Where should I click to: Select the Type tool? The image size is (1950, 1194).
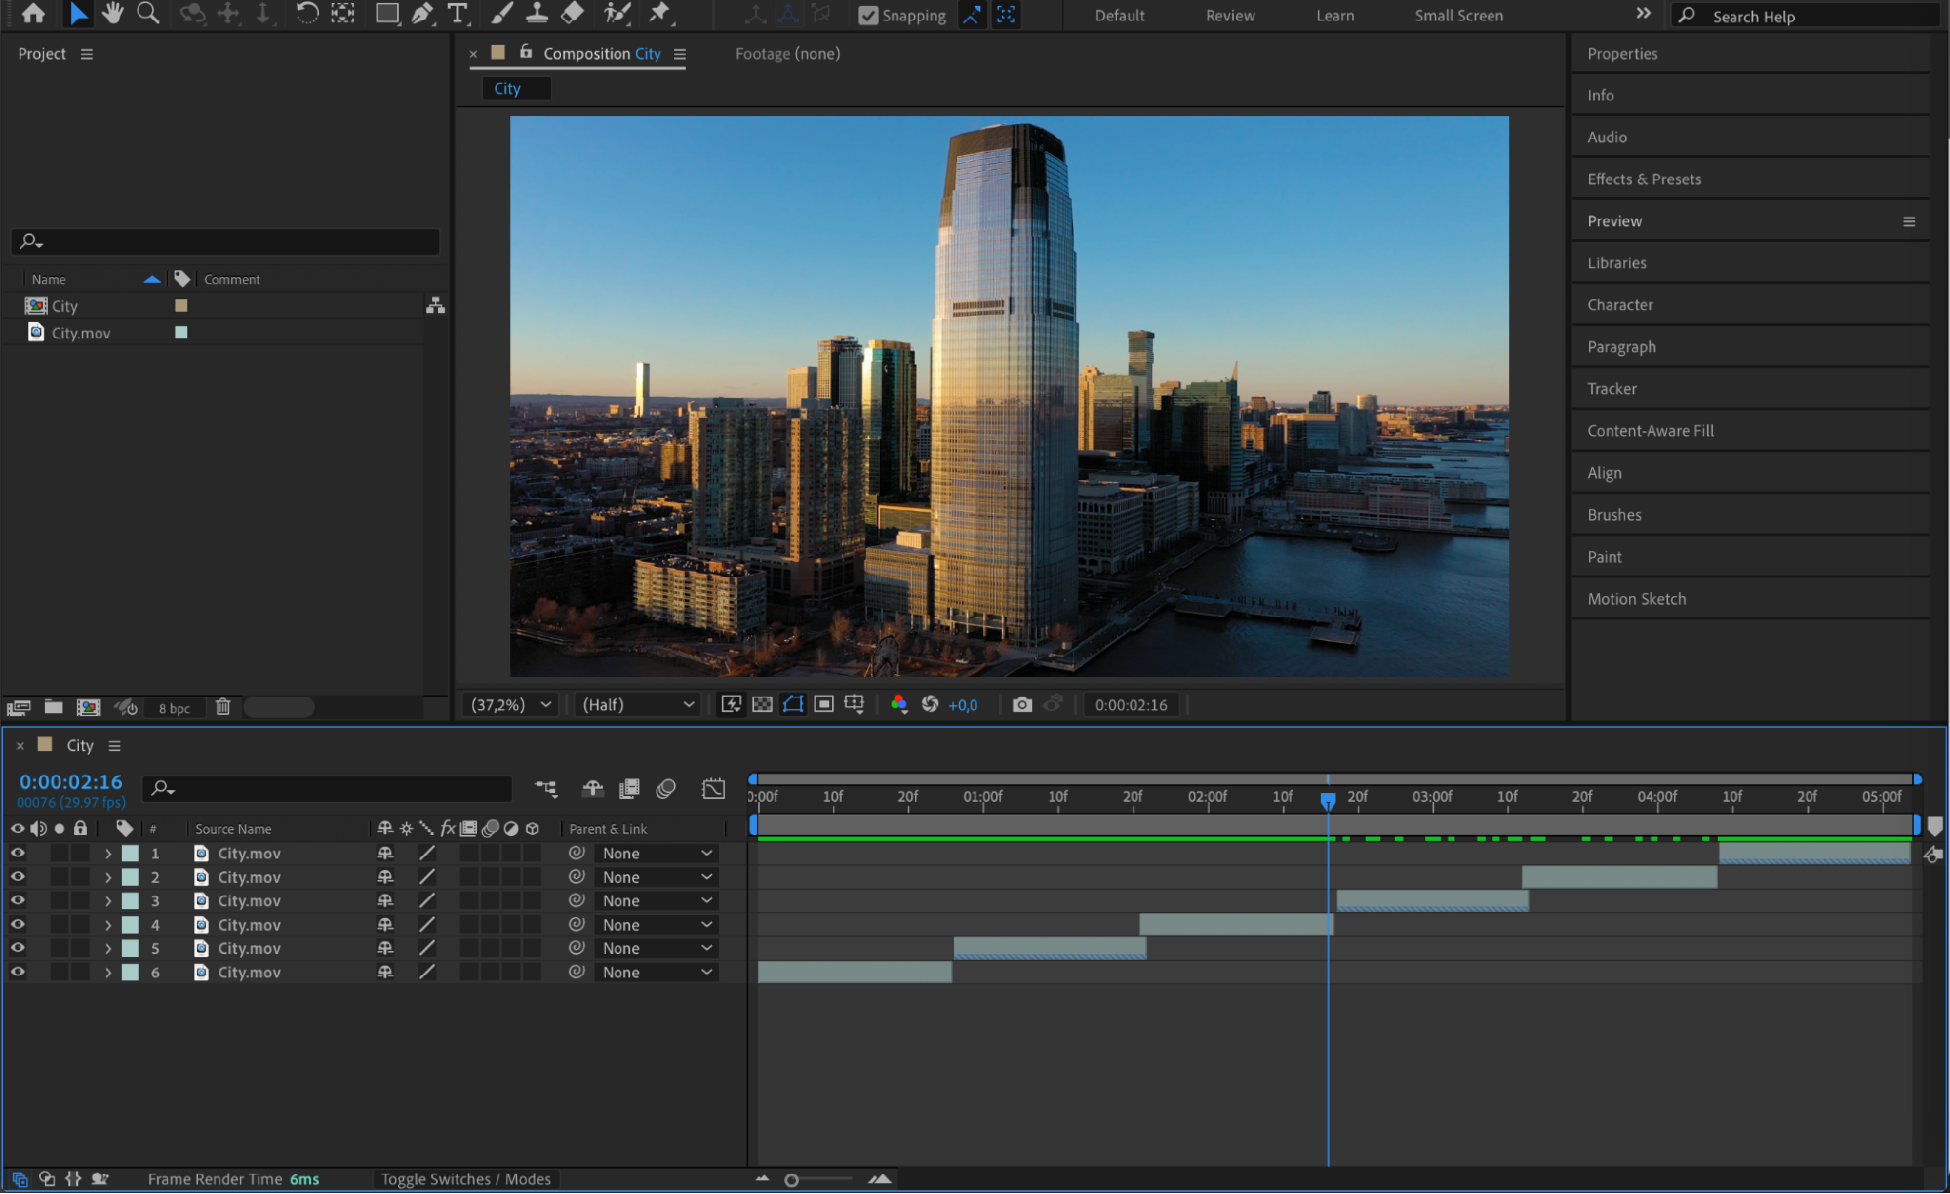[457, 14]
